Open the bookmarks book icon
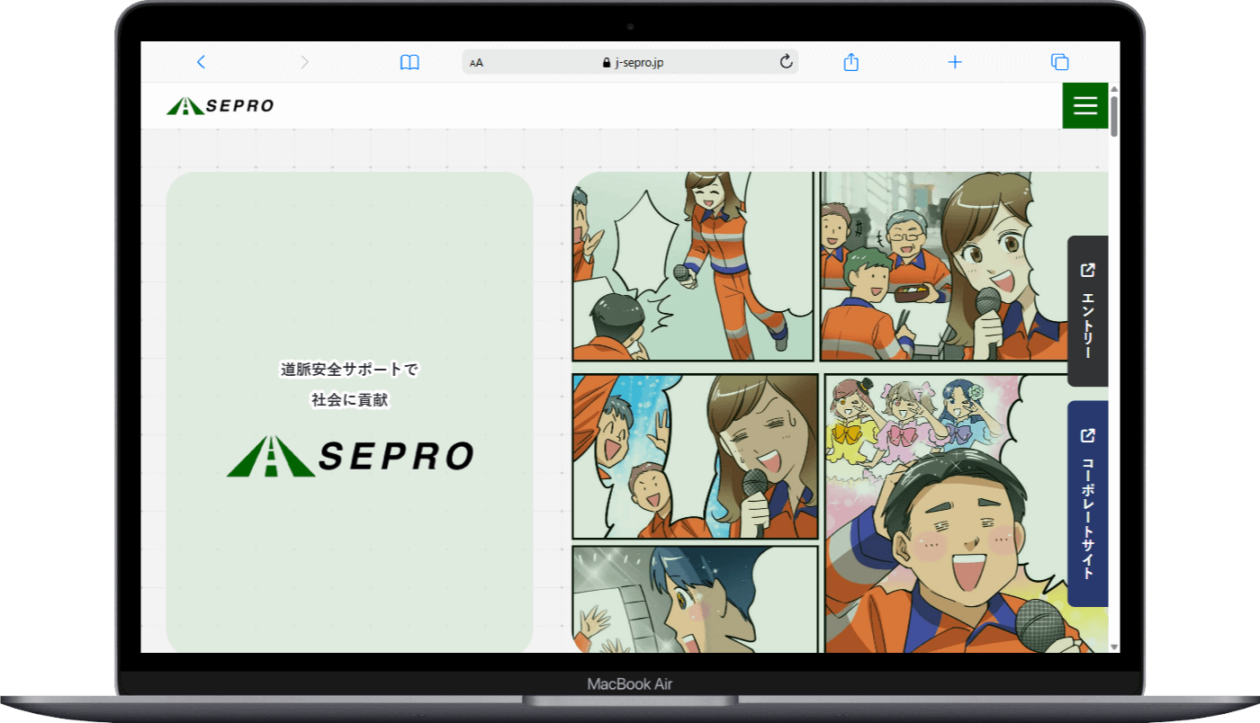The image size is (1260, 723). click(x=409, y=62)
